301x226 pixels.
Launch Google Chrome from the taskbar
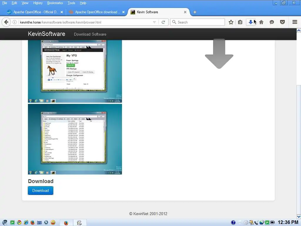tap(19, 222)
